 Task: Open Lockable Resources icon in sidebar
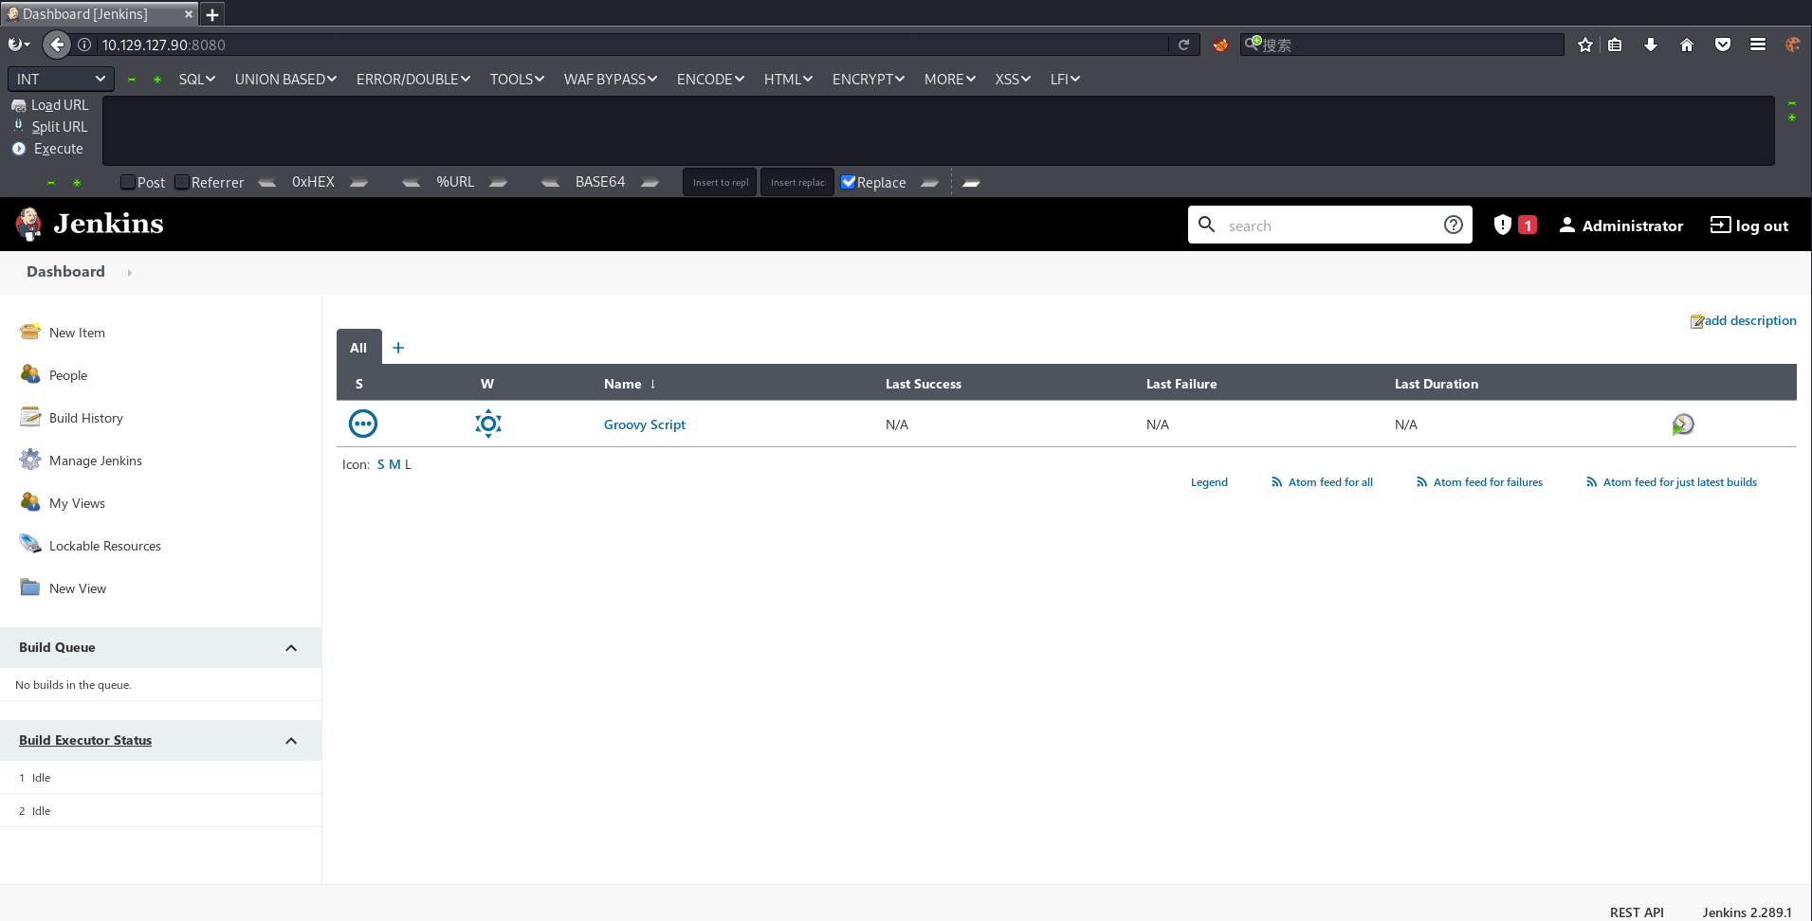tap(30, 545)
